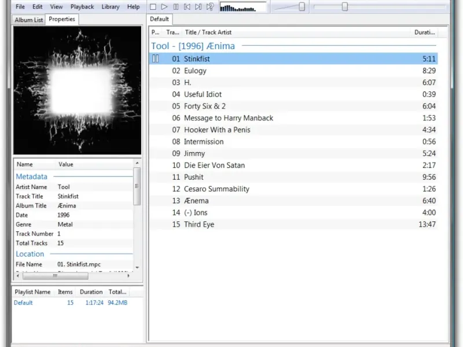Viewport: 463px width, 347px height.
Task: Click the paused indicator on Stinkfist row
Action: click(155, 59)
